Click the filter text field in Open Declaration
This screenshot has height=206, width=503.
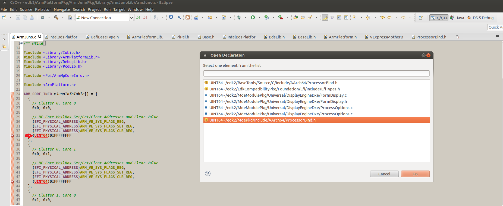tap(316, 73)
